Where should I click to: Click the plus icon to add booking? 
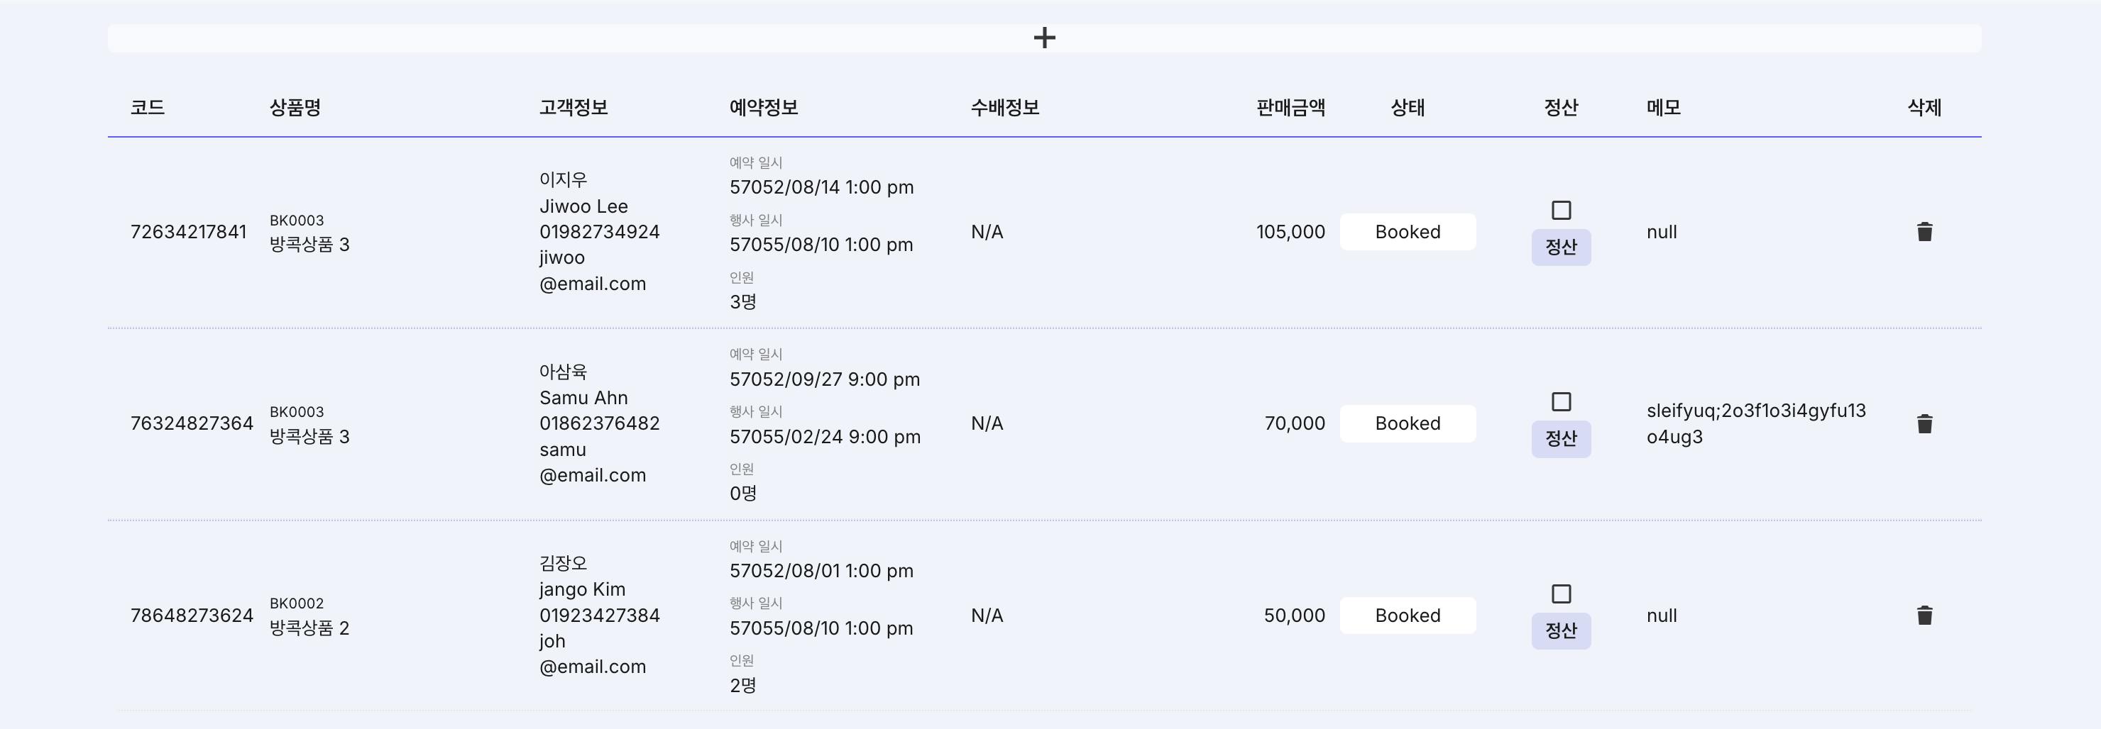(1044, 38)
